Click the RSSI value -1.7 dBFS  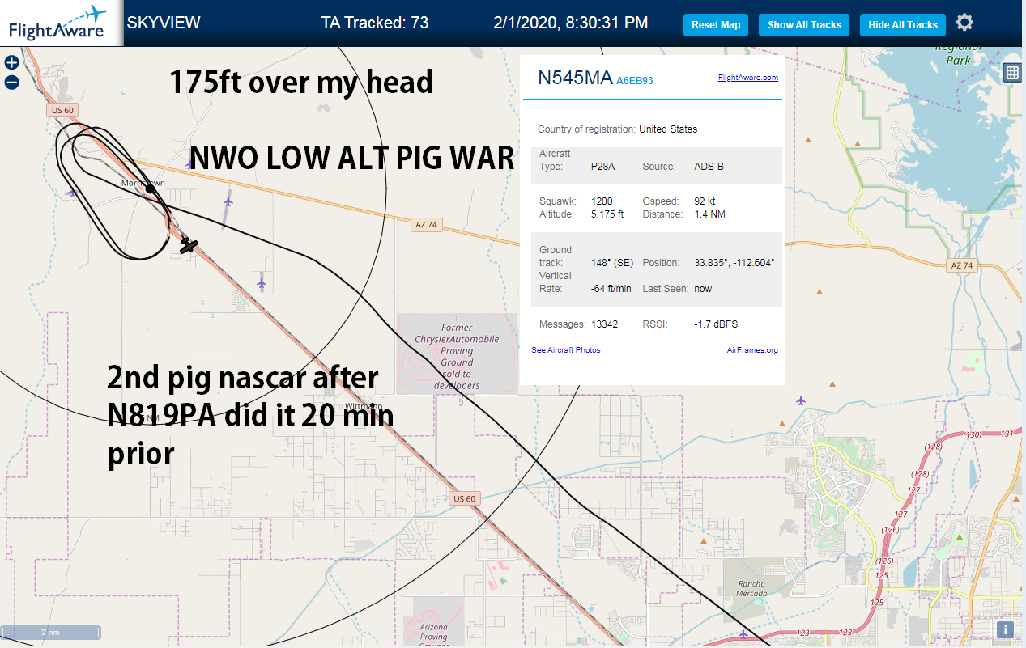716,324
